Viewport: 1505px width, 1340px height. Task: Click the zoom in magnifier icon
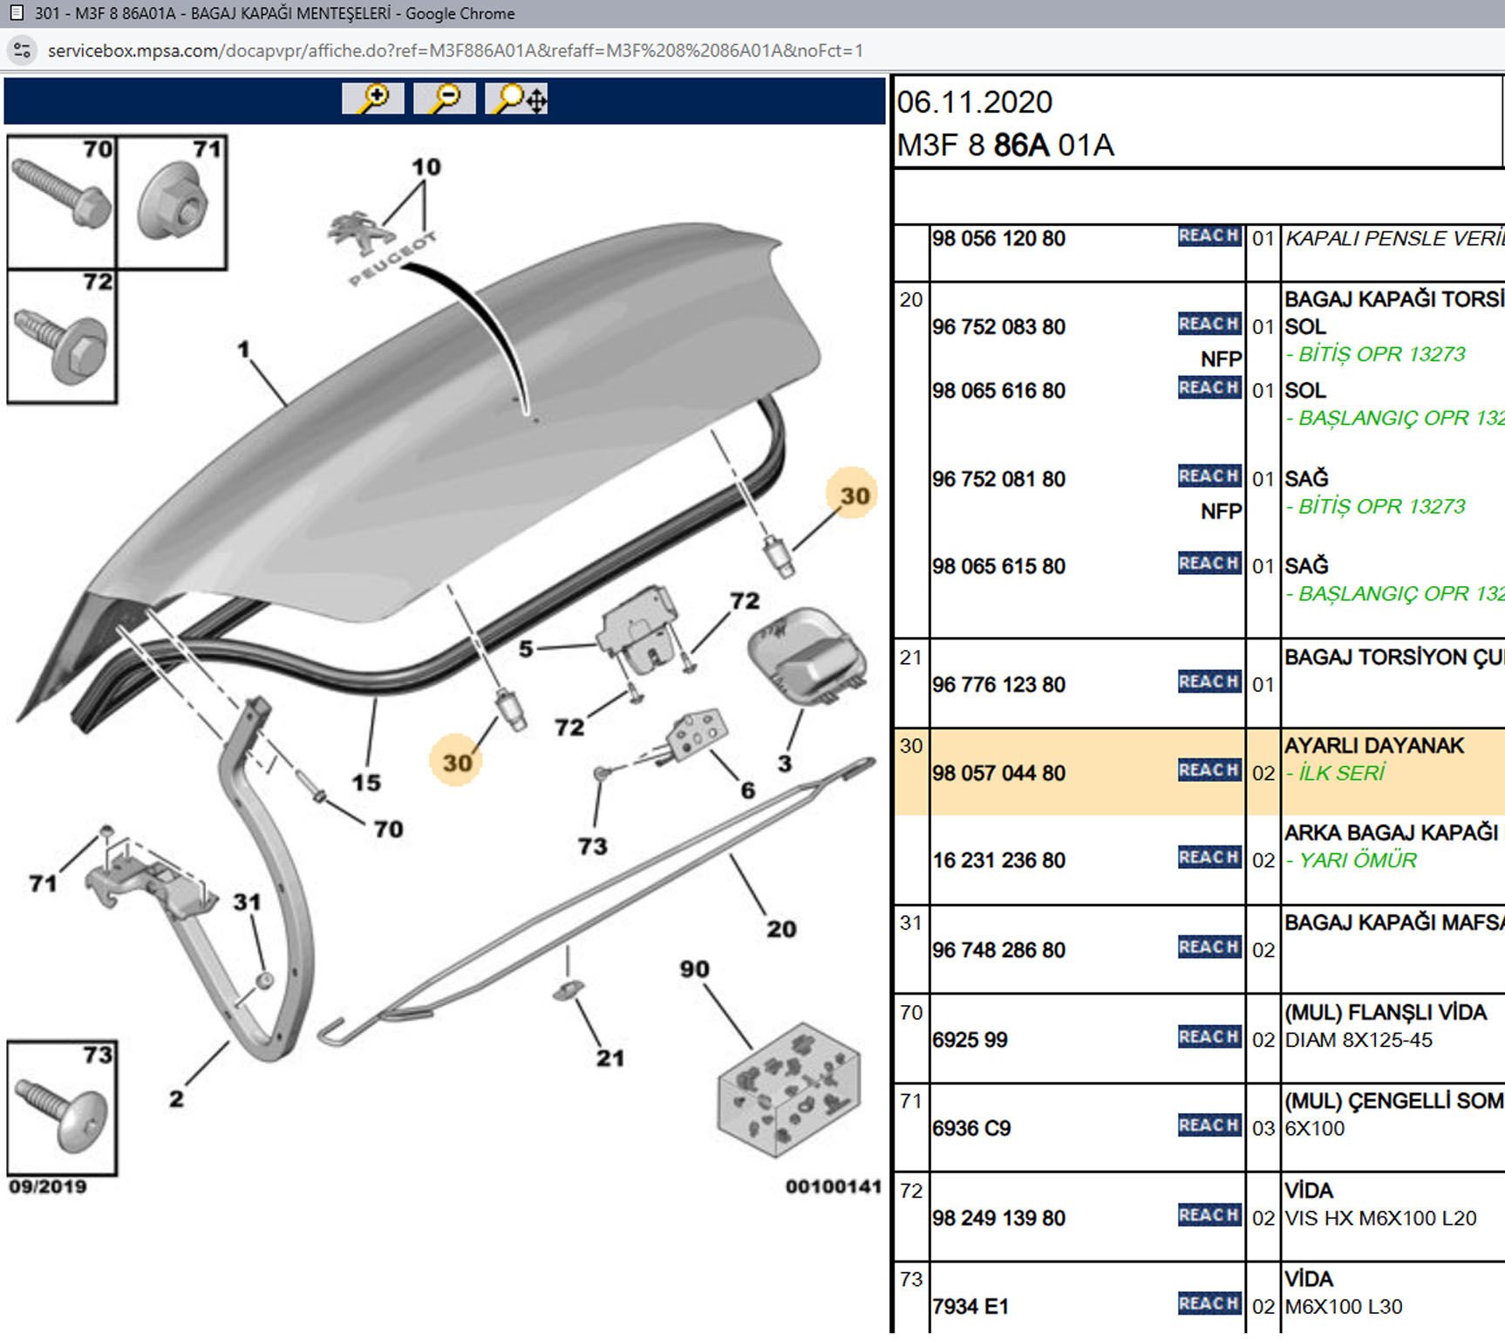click(373, 99)
